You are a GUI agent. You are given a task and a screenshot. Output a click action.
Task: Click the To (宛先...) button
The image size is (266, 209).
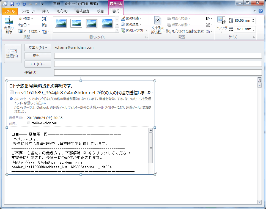[x=38, y=56]
